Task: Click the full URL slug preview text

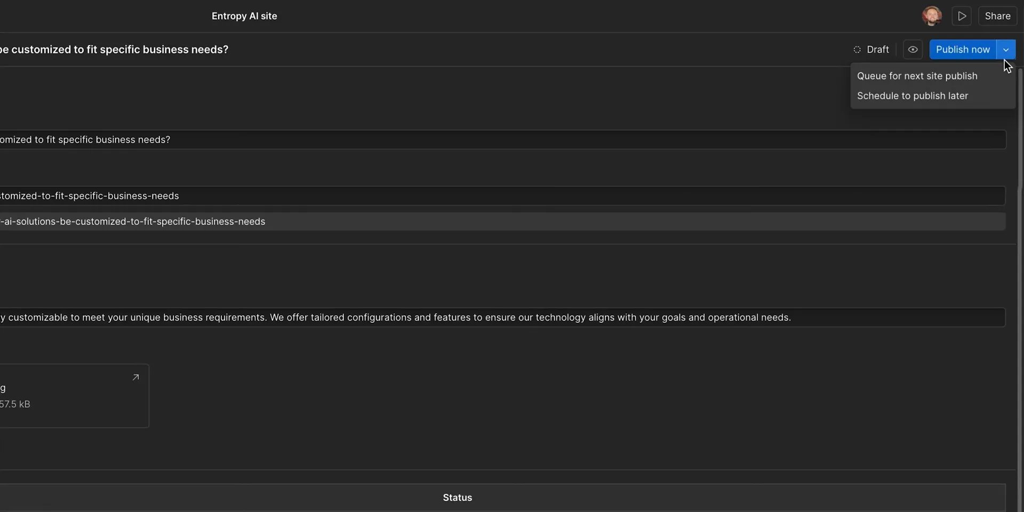Action: [x=132, y=221]
